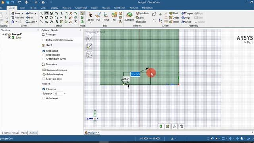Switch to Groups panel tab

click(x=16, y=133)
